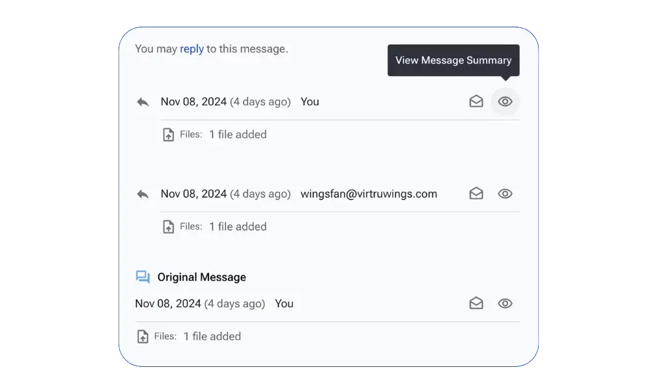Click the Original Message chat bubbles icon
This screenshot has width=652, height=391.
pos(143,277)
